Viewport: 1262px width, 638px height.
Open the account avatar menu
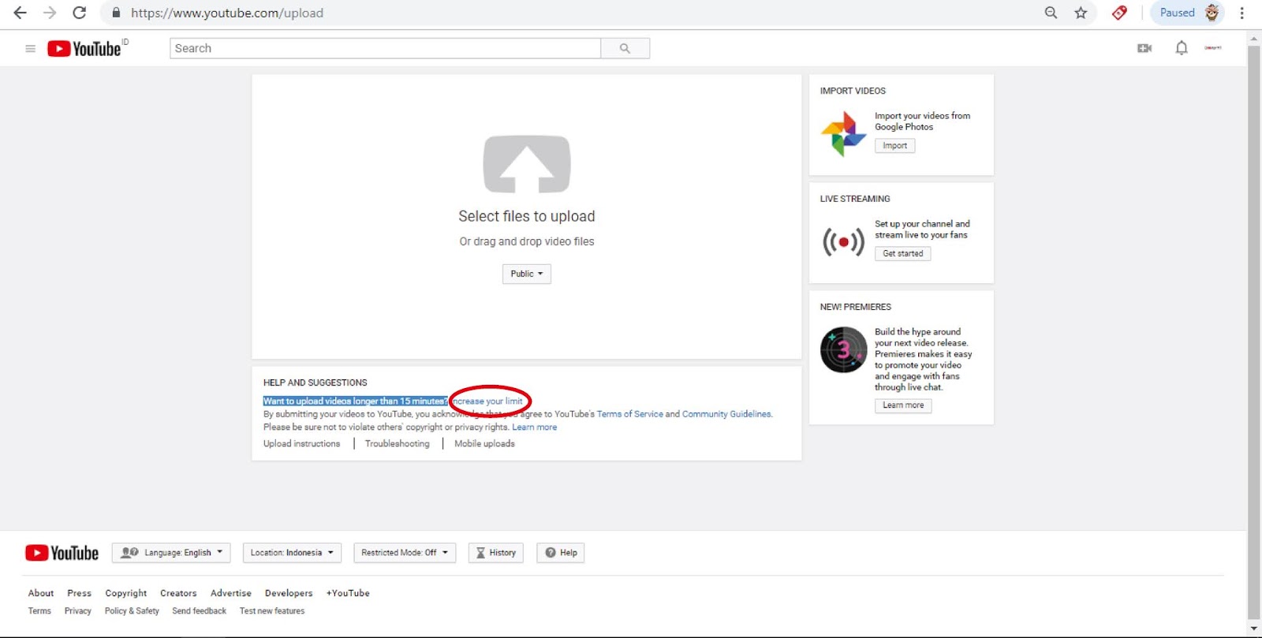coord(1213,48)
